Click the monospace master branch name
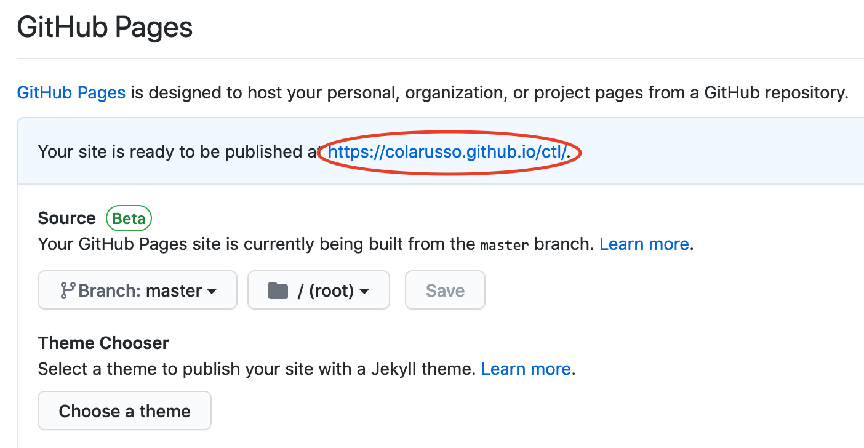This screenshot has height=448, width=864. [505, 246]
